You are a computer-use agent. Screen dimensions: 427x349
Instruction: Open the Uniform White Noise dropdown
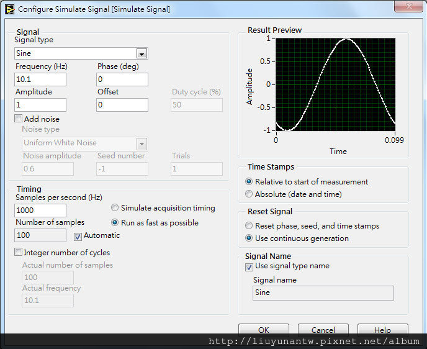pos(142,144)
